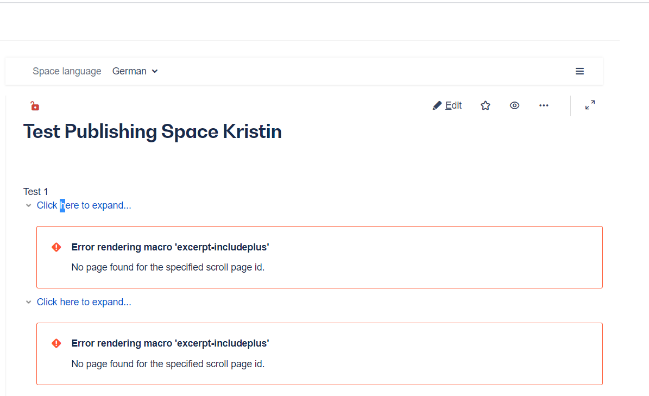Click the second 'Click here to expand...' link
The height and width of the screenshot is (396, 649).
click(84, 302)
